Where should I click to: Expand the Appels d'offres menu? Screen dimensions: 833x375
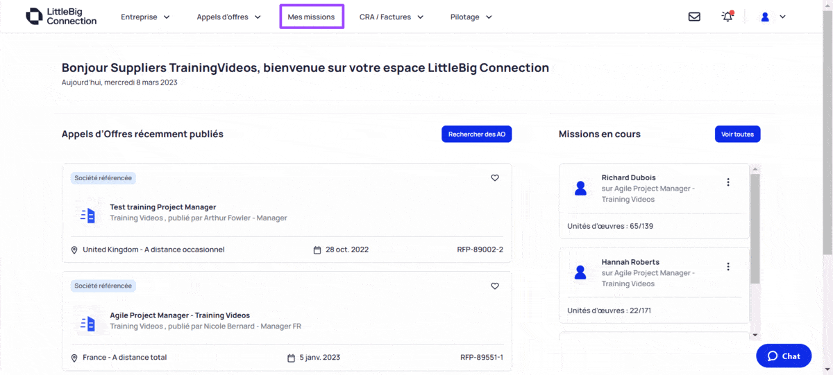228,17
